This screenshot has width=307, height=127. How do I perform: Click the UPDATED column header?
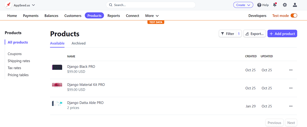pyautogui.click(x=267, y=56)
